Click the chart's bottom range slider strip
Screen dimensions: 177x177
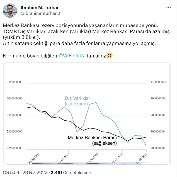[86, 164]
